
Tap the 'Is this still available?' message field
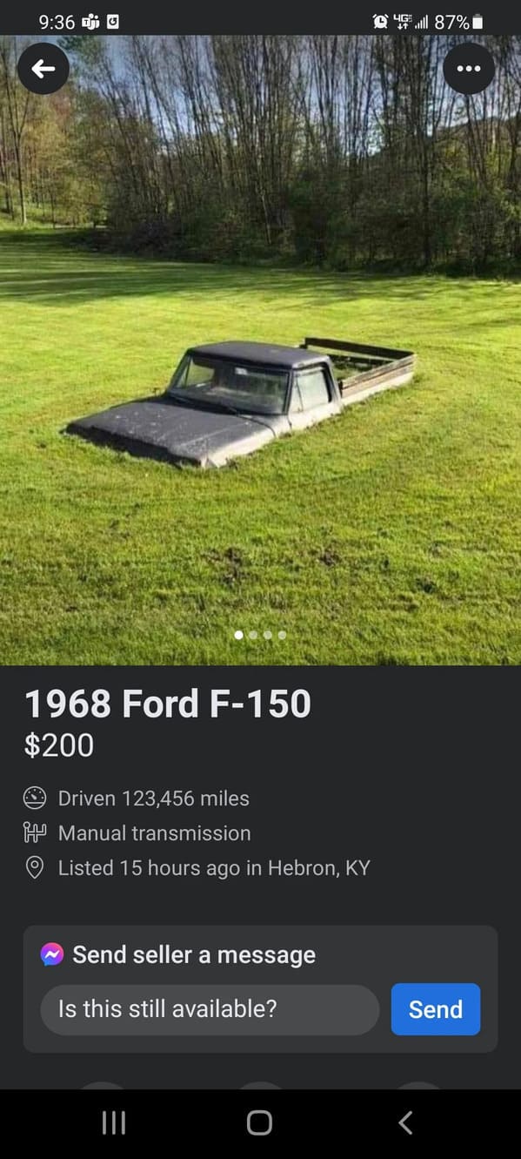point(210,1009)
